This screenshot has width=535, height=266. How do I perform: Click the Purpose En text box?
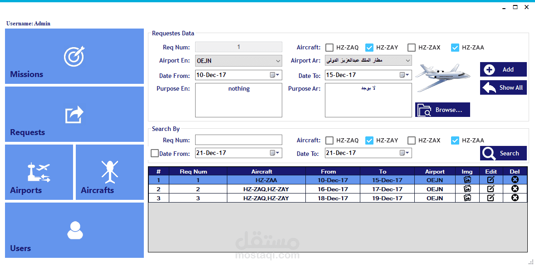tap(239, 100)
